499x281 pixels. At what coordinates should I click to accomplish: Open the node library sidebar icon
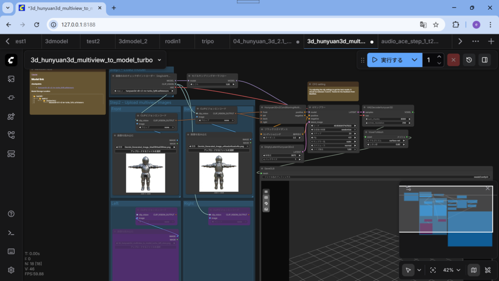point(11,97)
